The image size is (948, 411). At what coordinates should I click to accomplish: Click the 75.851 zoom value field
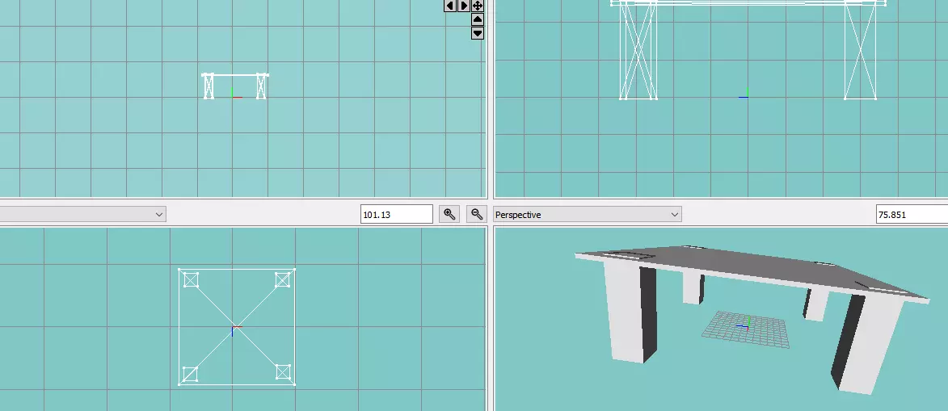click(912, 214)
